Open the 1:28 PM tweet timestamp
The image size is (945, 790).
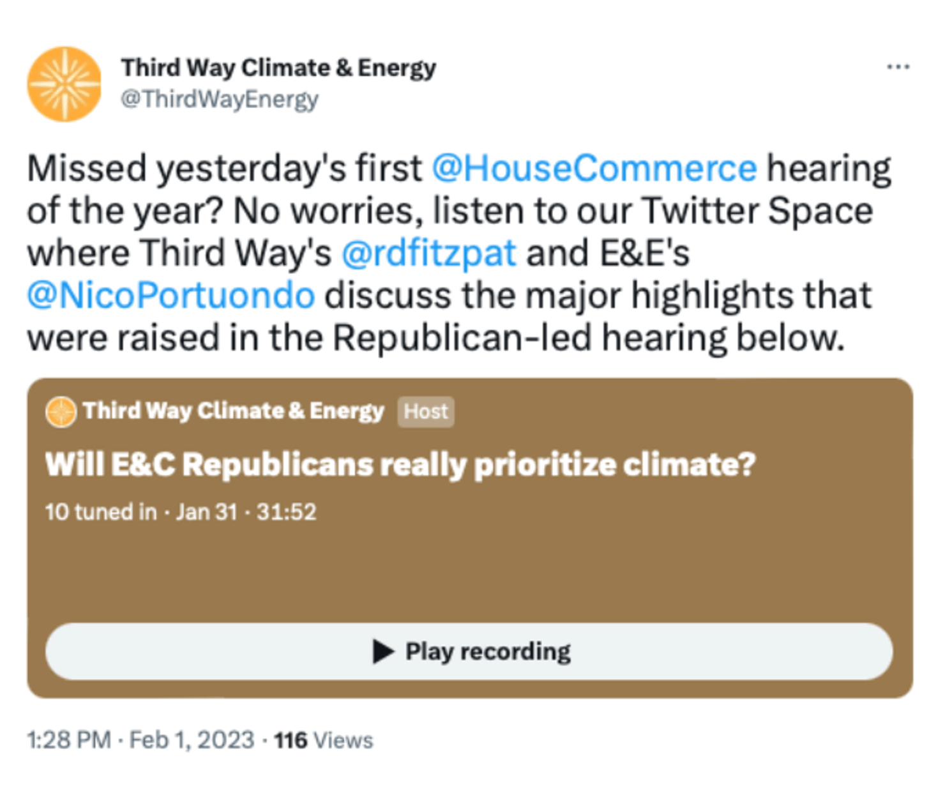point(69,740)
